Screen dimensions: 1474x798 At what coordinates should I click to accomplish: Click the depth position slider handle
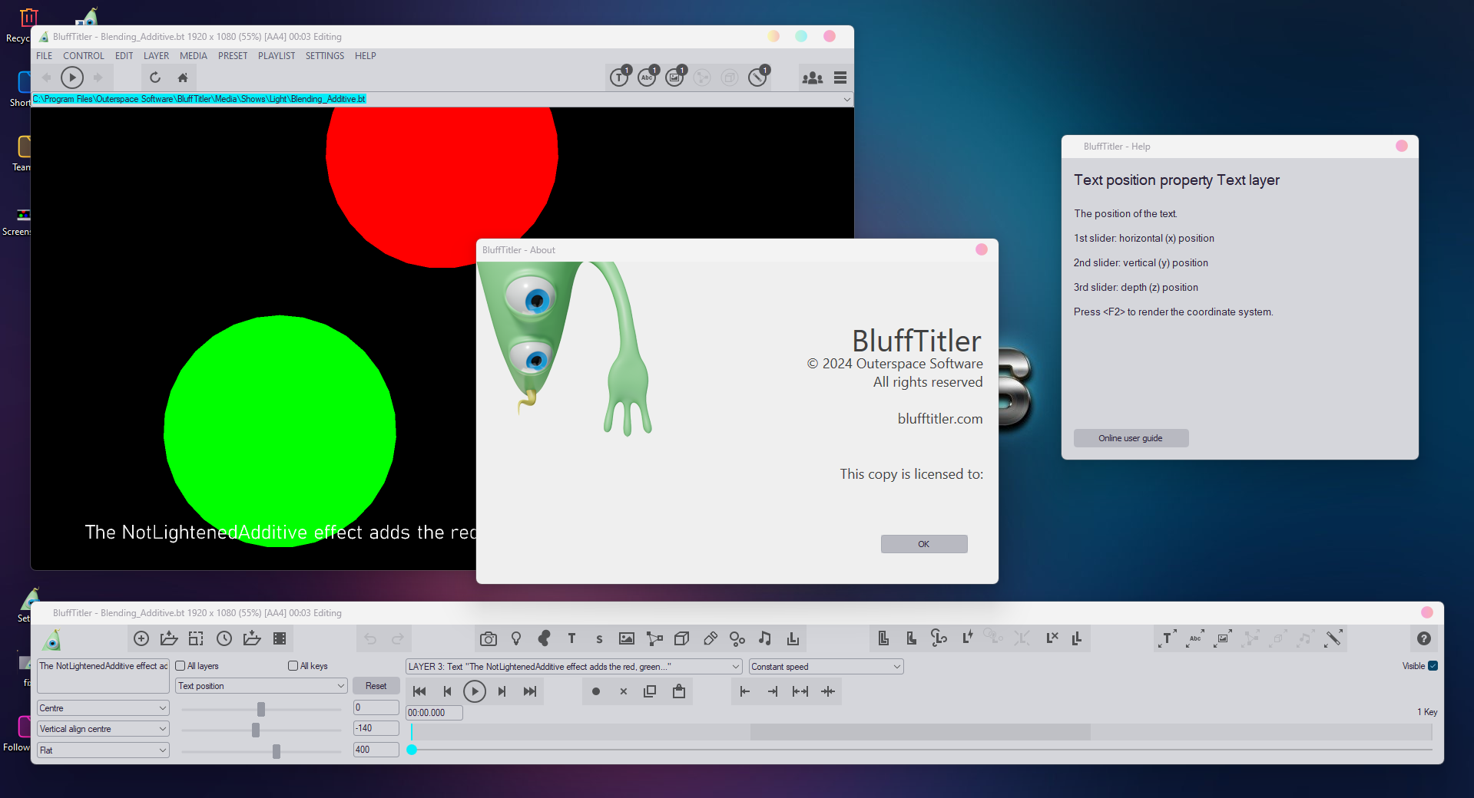click(x=277, y=751)
